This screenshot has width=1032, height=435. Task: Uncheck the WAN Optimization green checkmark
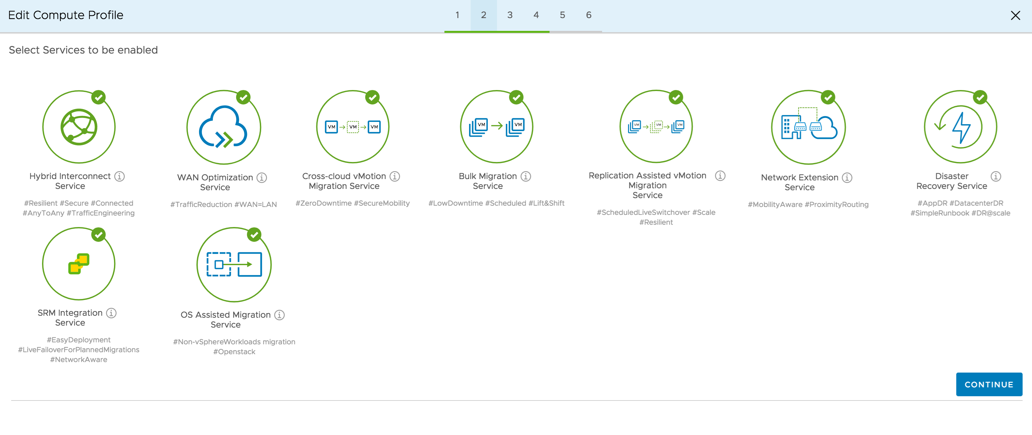(243, 98)
